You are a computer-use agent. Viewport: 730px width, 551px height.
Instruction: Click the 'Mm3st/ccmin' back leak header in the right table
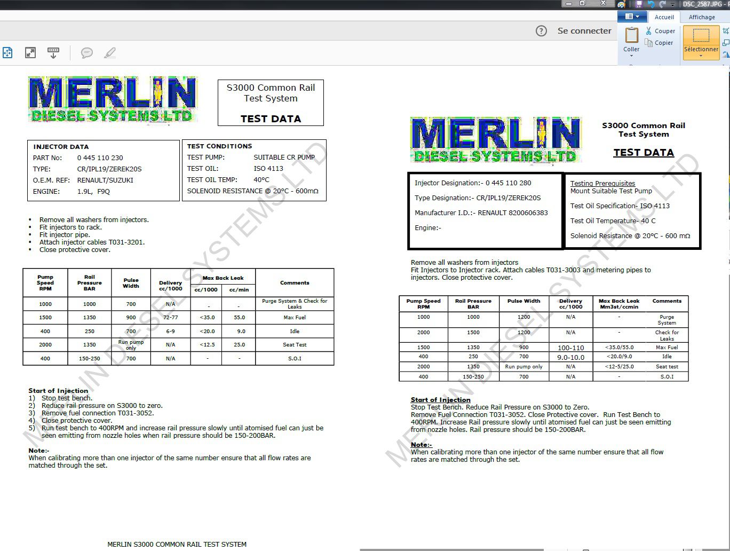pyautogui.click(x=619, y=307)
